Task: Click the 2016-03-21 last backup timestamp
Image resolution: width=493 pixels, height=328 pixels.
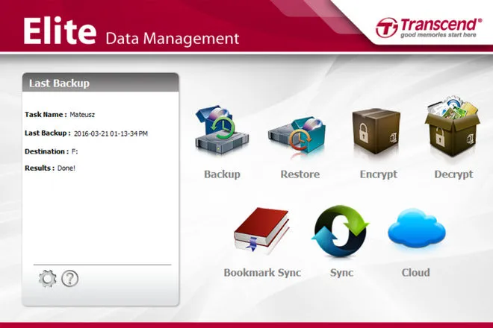Action: click(x=111, y=133)
